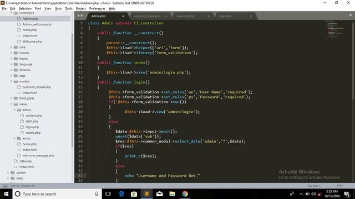Viewport: 355px width, 199px height.
Task: Click the file icon beside Welcome.php
Action: click(19, 41)
